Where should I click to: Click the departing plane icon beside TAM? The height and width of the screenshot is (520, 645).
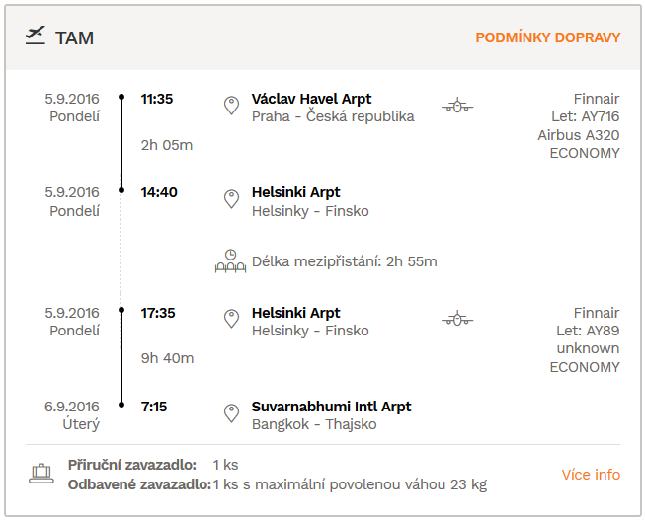(x=36, y=36)
